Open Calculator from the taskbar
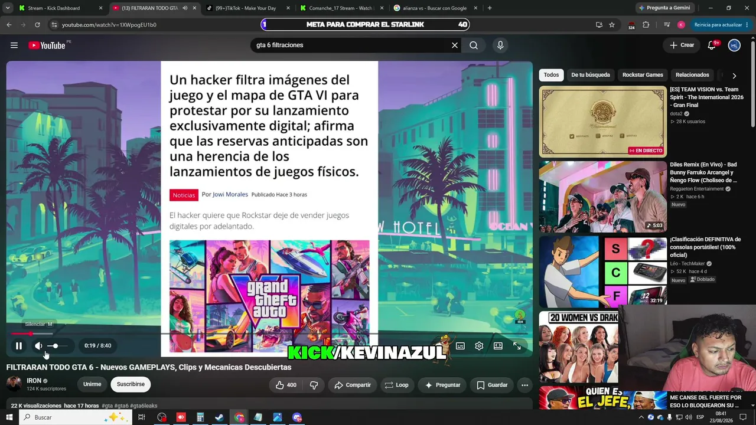 [x=200, y=417]
